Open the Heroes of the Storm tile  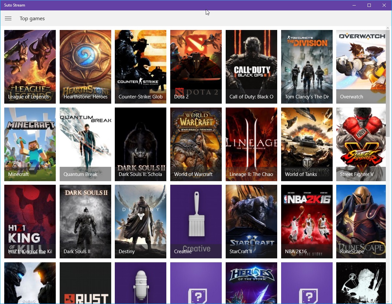[251, 283]
